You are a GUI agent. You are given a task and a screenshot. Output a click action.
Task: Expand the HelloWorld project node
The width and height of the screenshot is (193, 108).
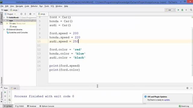pos(4,17)
